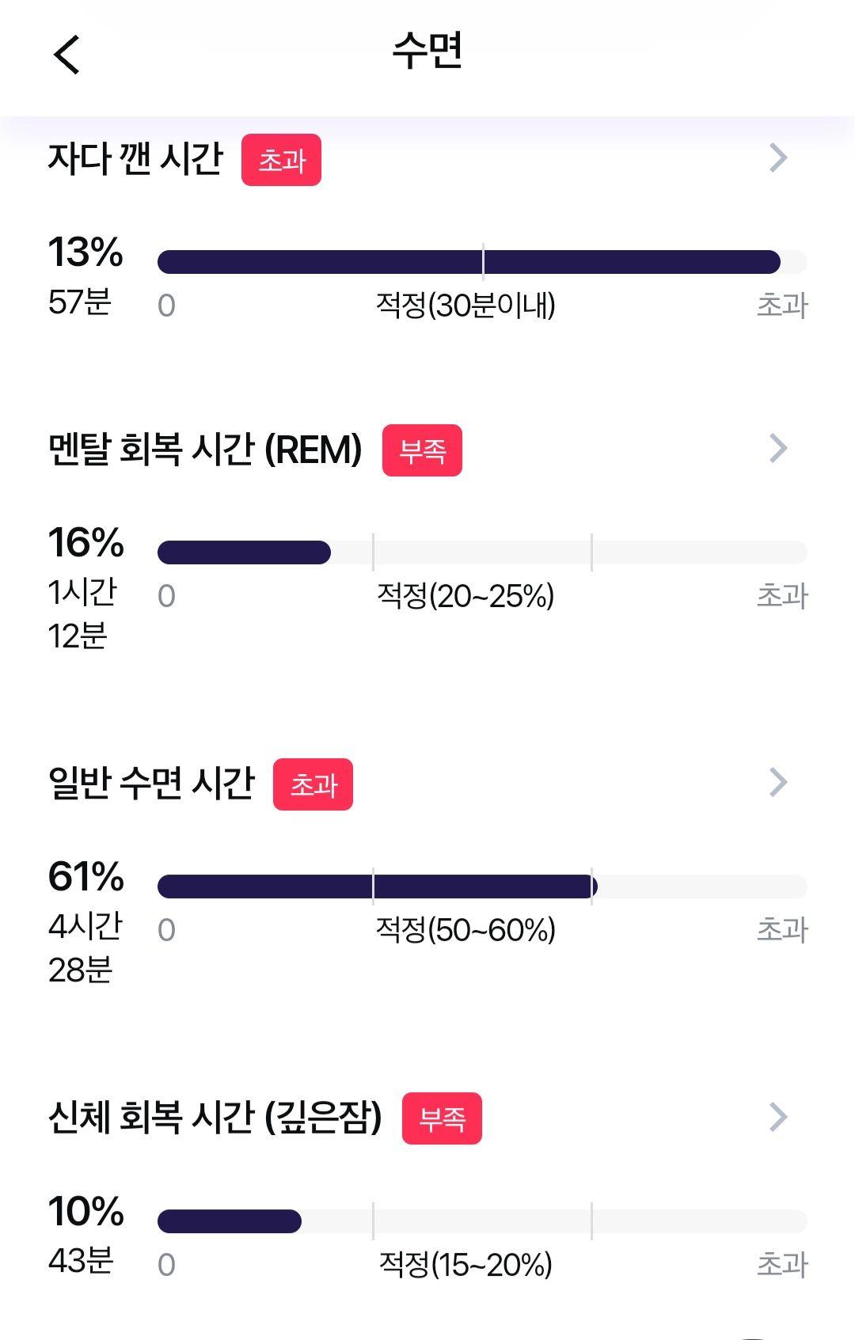Tap the 수면 page title

click(427, 51)
